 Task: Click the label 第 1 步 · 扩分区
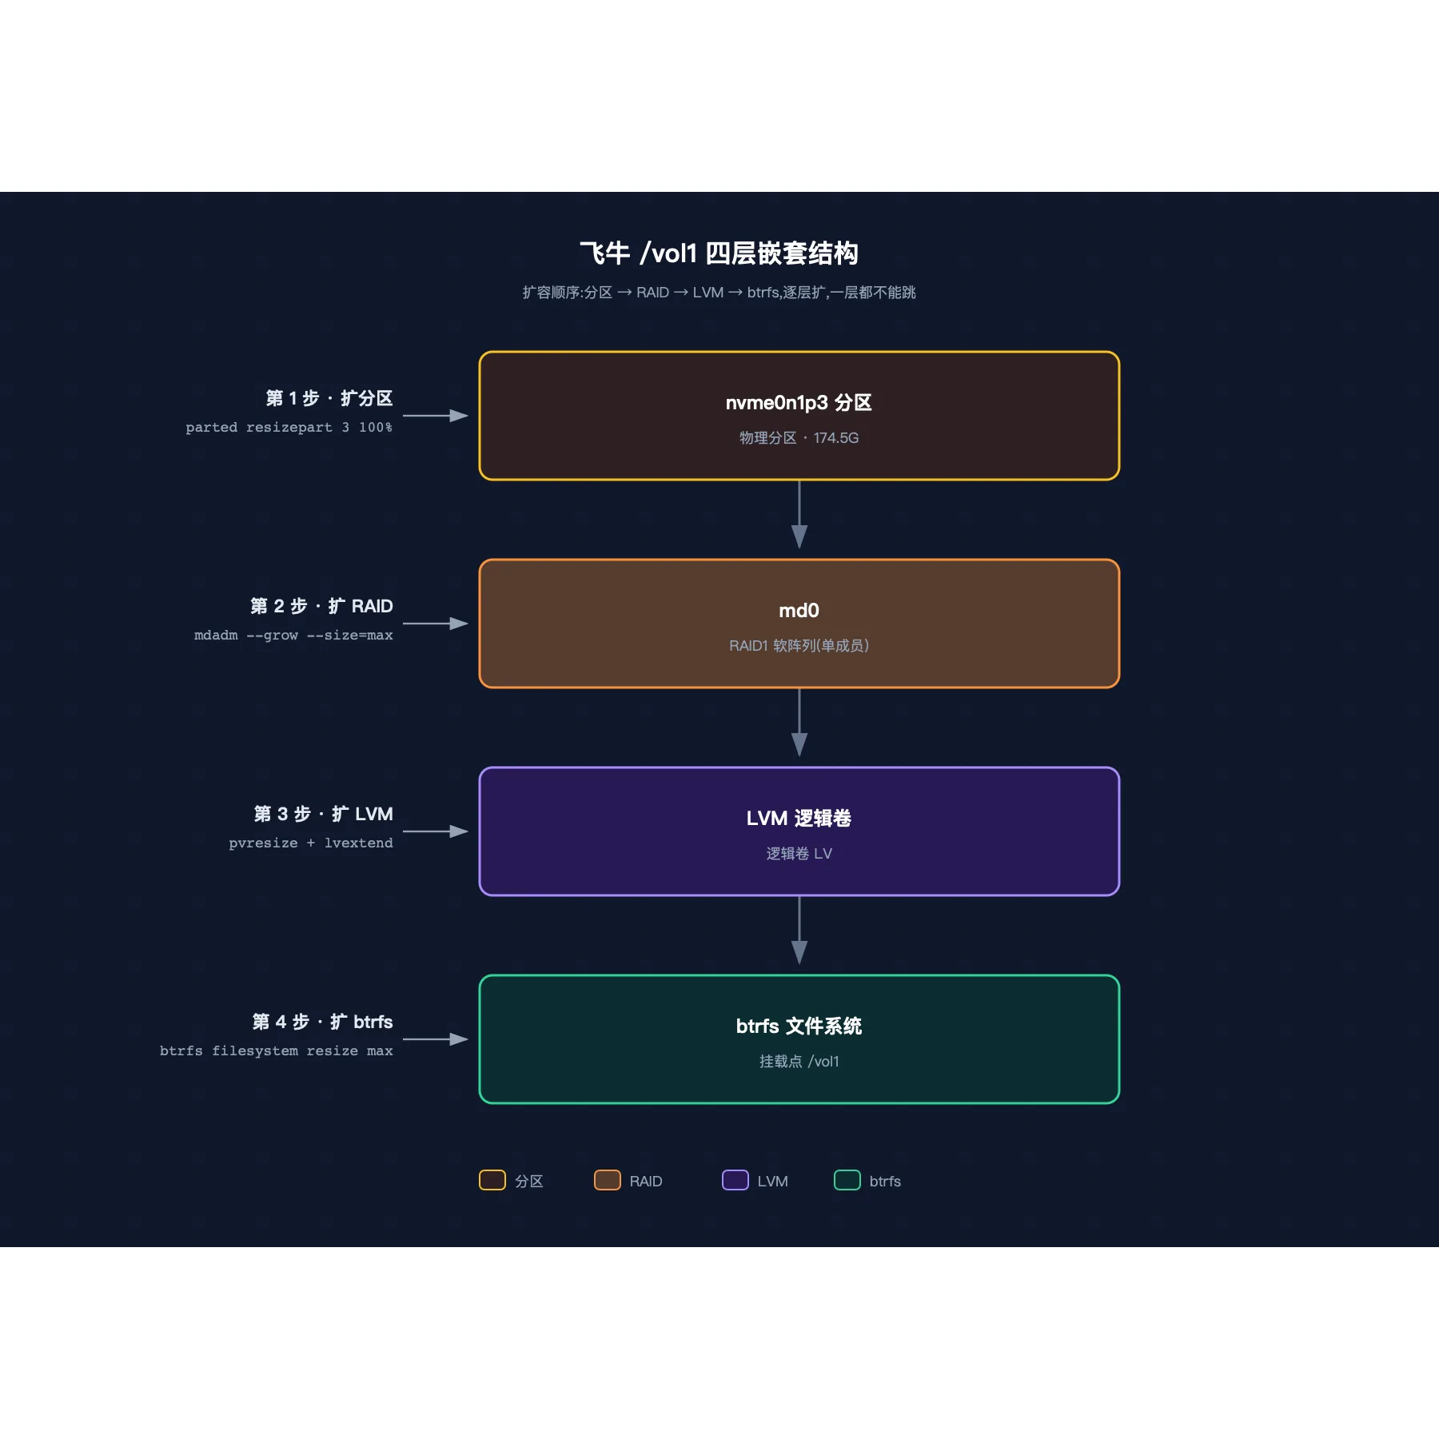[x=329, y=398]
